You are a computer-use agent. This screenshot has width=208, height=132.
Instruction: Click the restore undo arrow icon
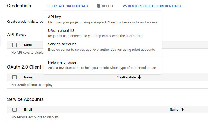[x=124, y=6]
